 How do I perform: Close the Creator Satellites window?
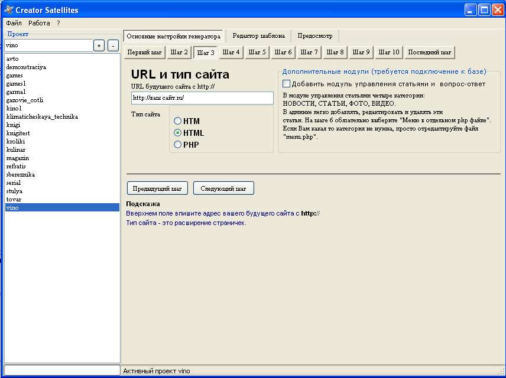tap(498, 10)
